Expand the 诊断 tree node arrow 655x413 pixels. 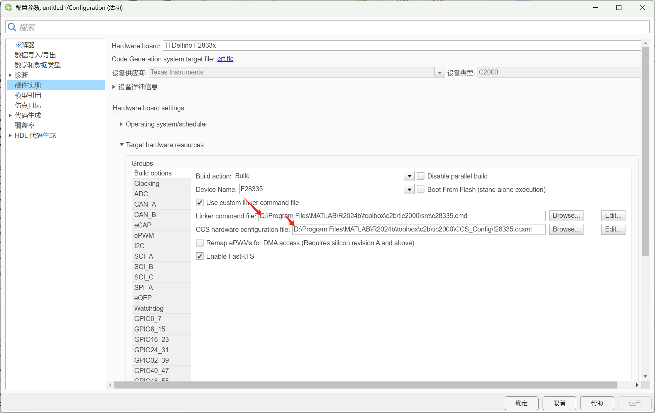pyautogui.click(x=10, y=75)
